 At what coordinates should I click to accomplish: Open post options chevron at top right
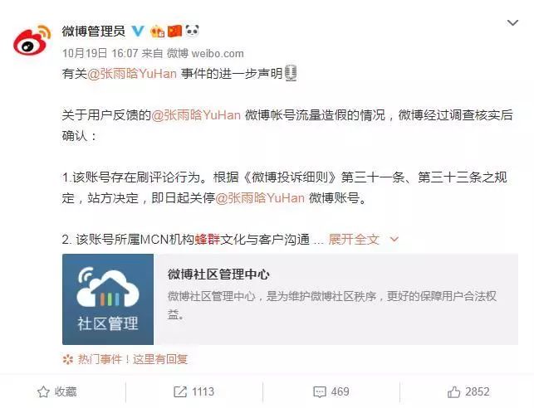pos(512,22)
